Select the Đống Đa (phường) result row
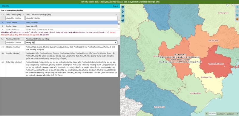This screenshot has height=116, width=239. coord(59,48)
